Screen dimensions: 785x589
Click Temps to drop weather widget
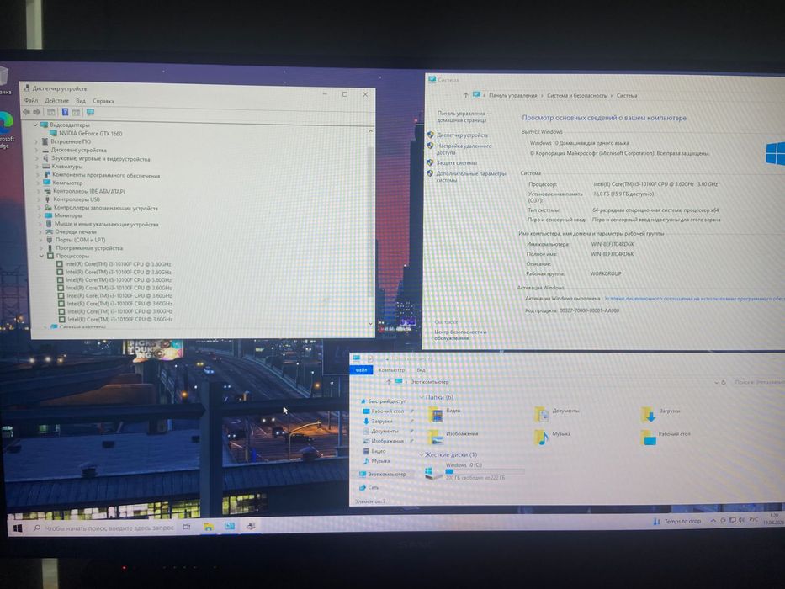677,522
